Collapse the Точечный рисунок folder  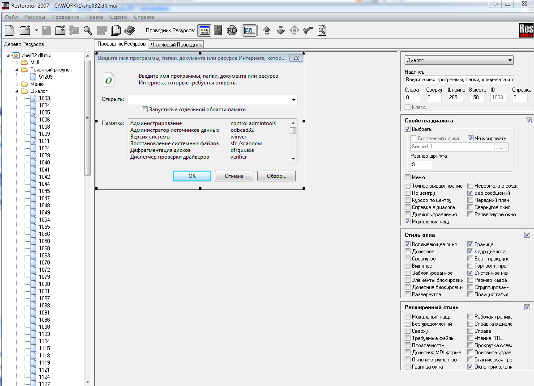coord(17,70)
